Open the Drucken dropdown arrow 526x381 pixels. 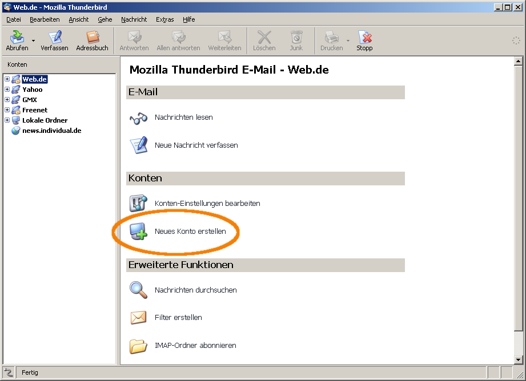click(x=348, y=41)
